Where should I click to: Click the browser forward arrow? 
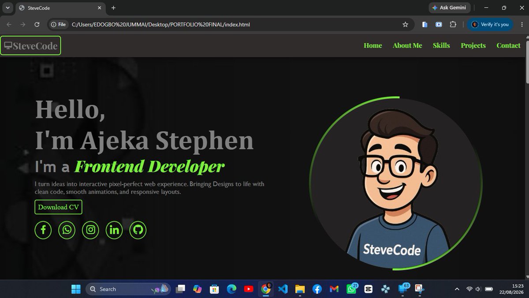[23, 25]
